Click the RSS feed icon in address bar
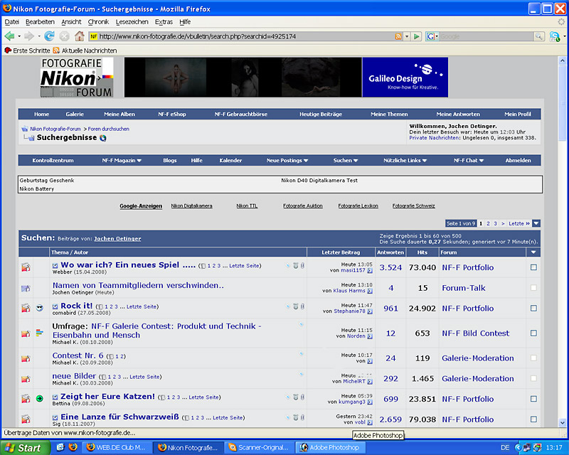The width and height of the screenshot is (569, 455). [x=398, y=36]
